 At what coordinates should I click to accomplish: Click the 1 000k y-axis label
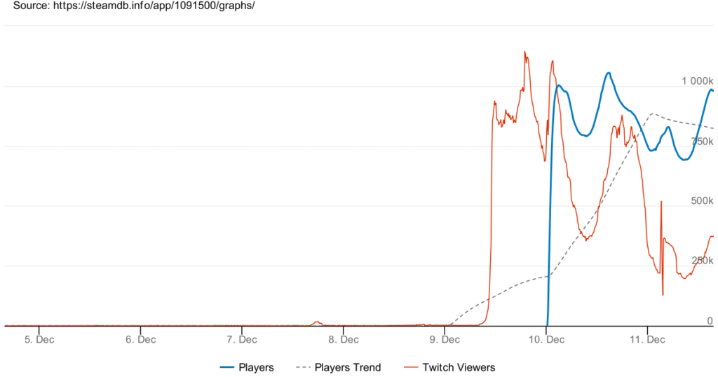point(697,81)
